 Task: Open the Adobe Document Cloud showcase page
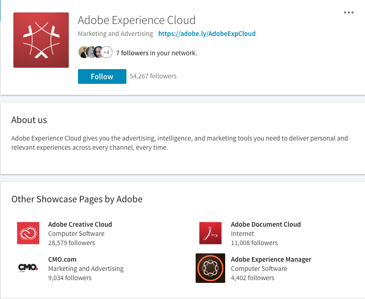coord(266,224)
